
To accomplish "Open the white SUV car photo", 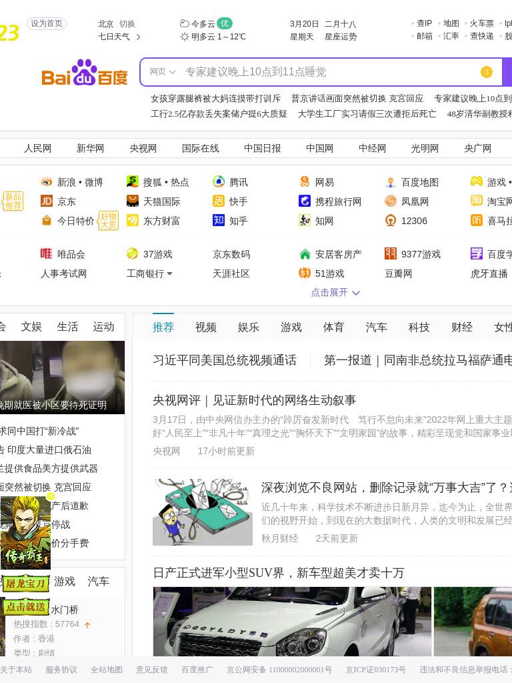I will (x=292, y=622).
